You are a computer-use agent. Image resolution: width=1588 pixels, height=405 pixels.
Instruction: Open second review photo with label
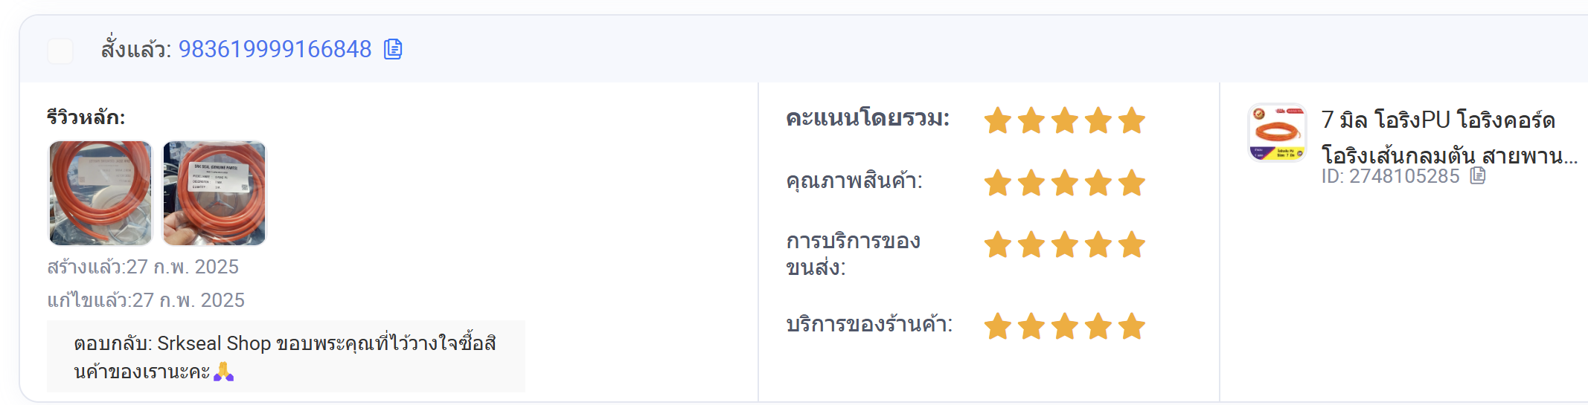(214, 193)
